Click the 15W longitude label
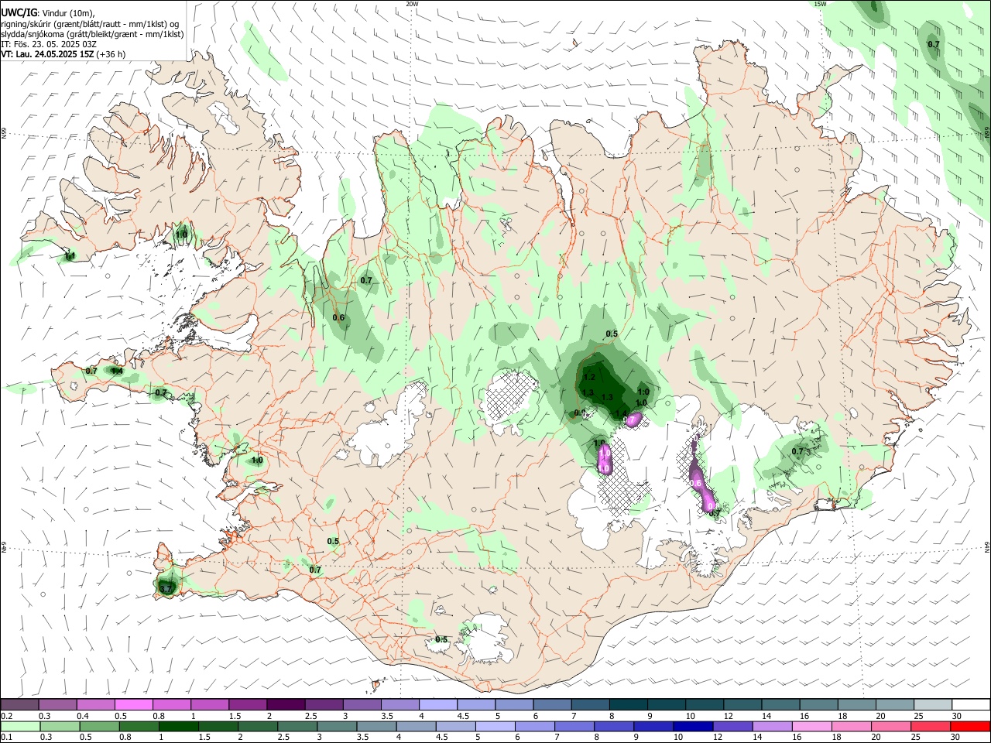The height and width of the screenshot is (743, 991). click(820, 4)
